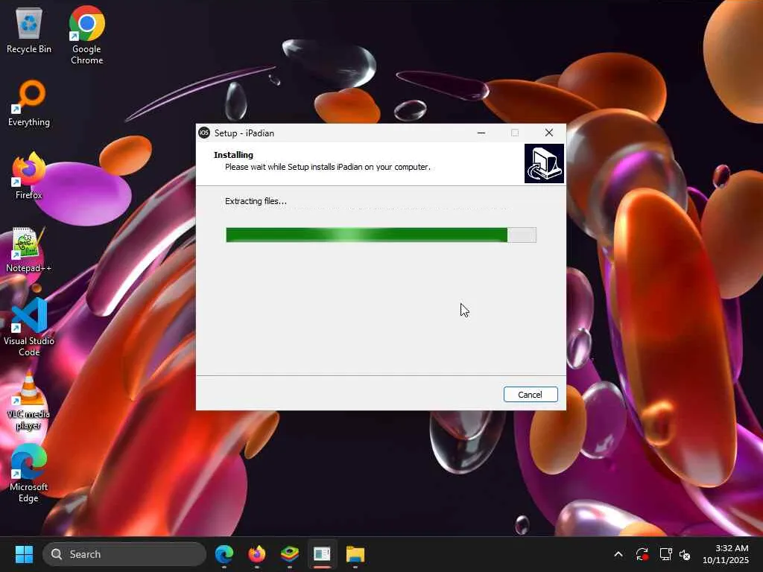Select the Google Chrome desktop shortcut
Screen dimensions: 763x572
click(x=86, y=35)
